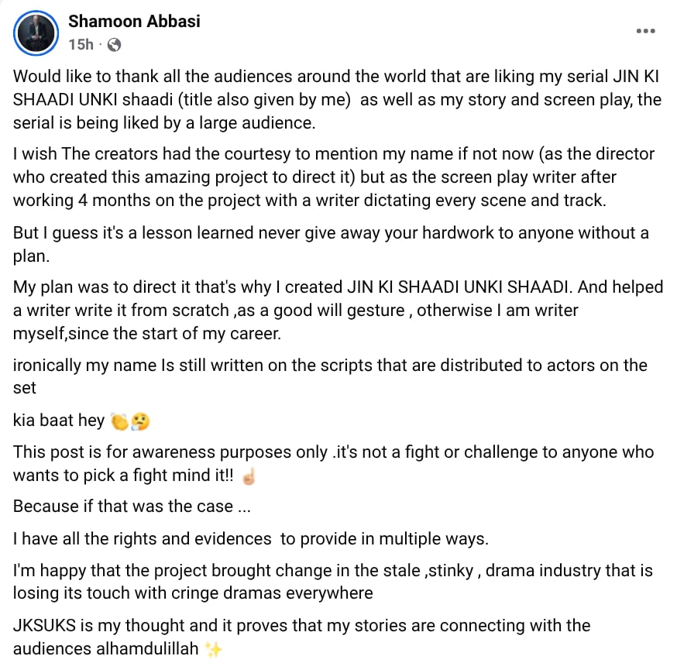Click the "kia baat hey" text

click(x=59, y=421)
